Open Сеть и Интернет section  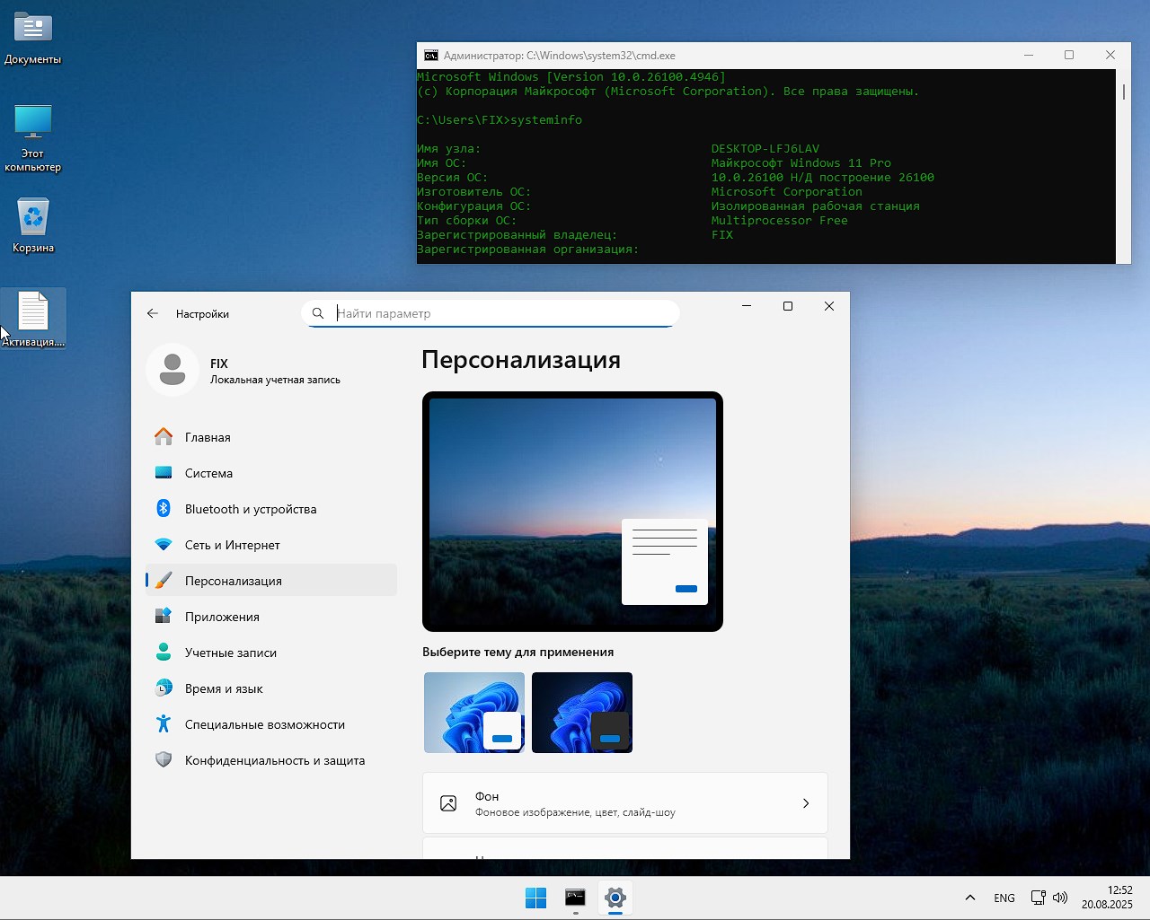point(271,545)
